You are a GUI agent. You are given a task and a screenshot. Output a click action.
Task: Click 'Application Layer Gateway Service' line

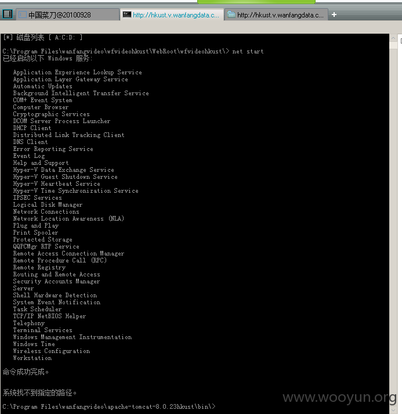[70, 79]
